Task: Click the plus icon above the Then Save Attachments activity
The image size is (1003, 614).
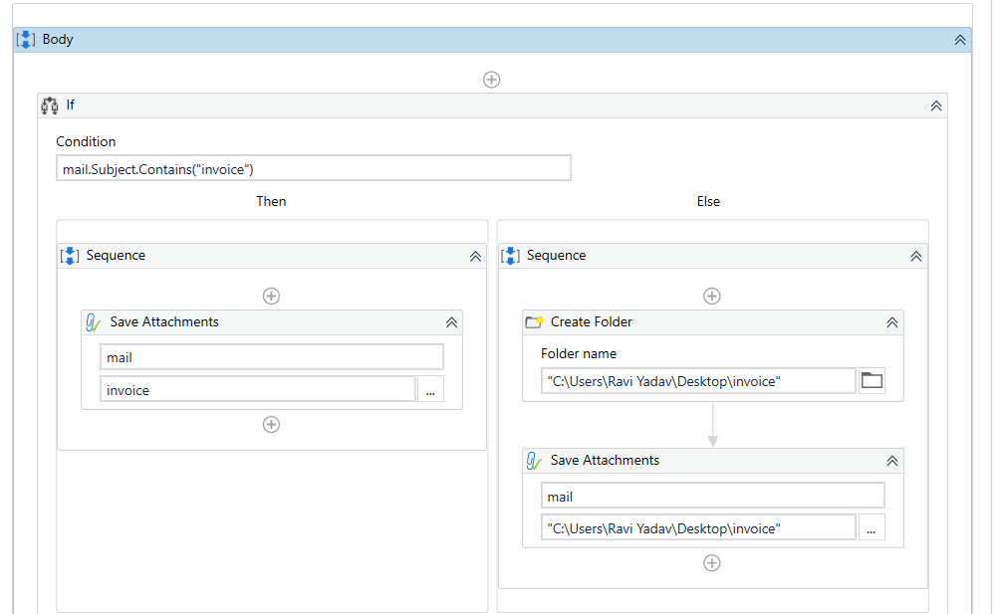Action: pyautogui.click(x=271, y=296)
